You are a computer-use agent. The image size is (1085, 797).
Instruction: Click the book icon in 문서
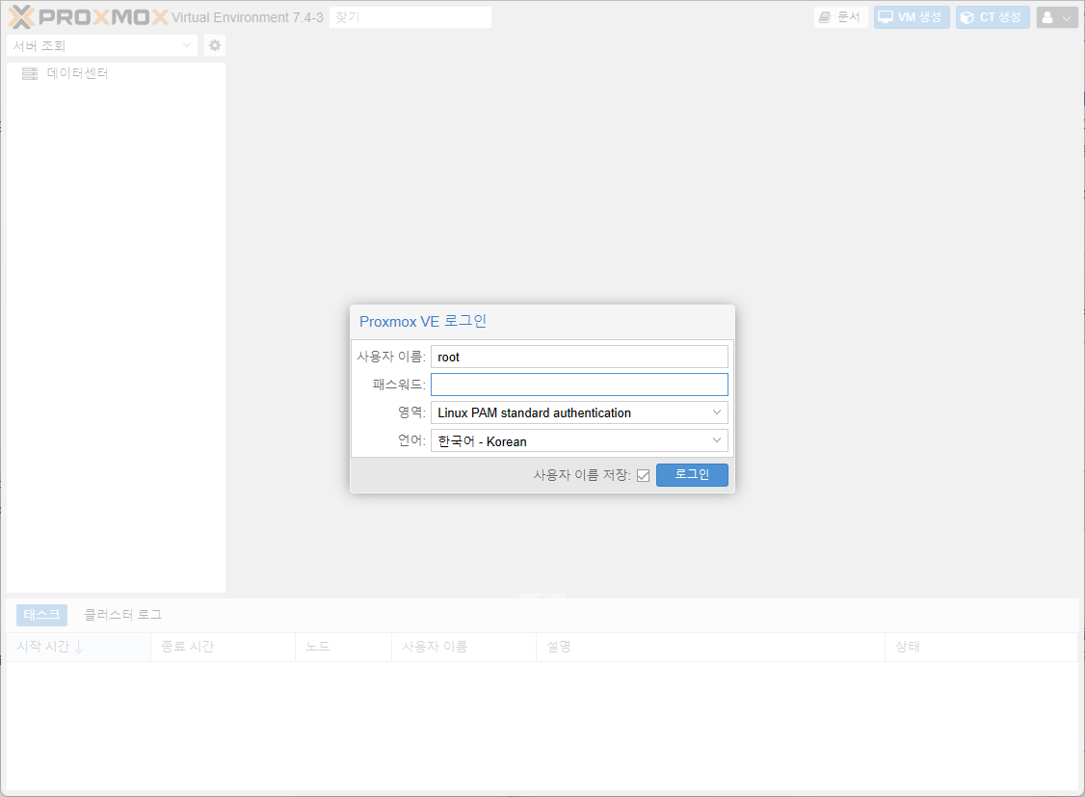824,17
